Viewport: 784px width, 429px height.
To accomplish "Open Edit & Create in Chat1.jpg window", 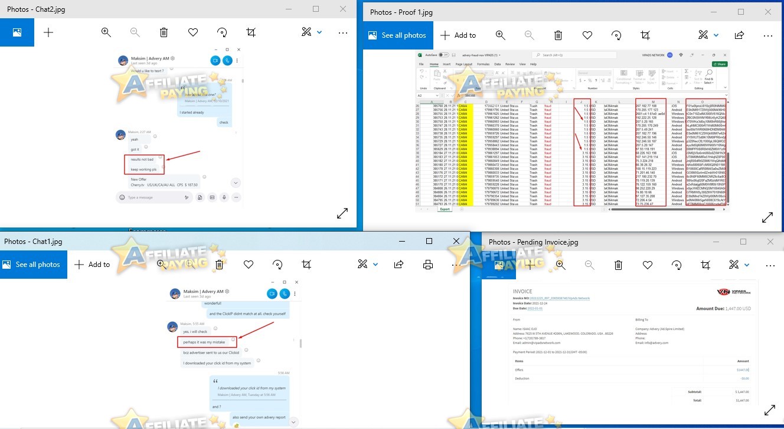I will click(363, 265).
